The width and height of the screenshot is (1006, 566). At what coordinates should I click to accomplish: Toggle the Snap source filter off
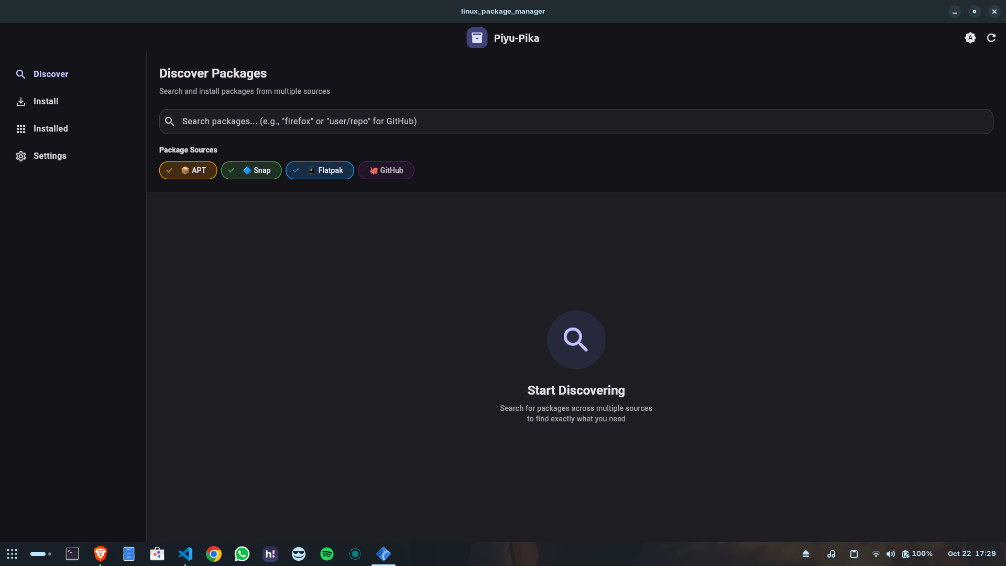click(x=251, y=170)
